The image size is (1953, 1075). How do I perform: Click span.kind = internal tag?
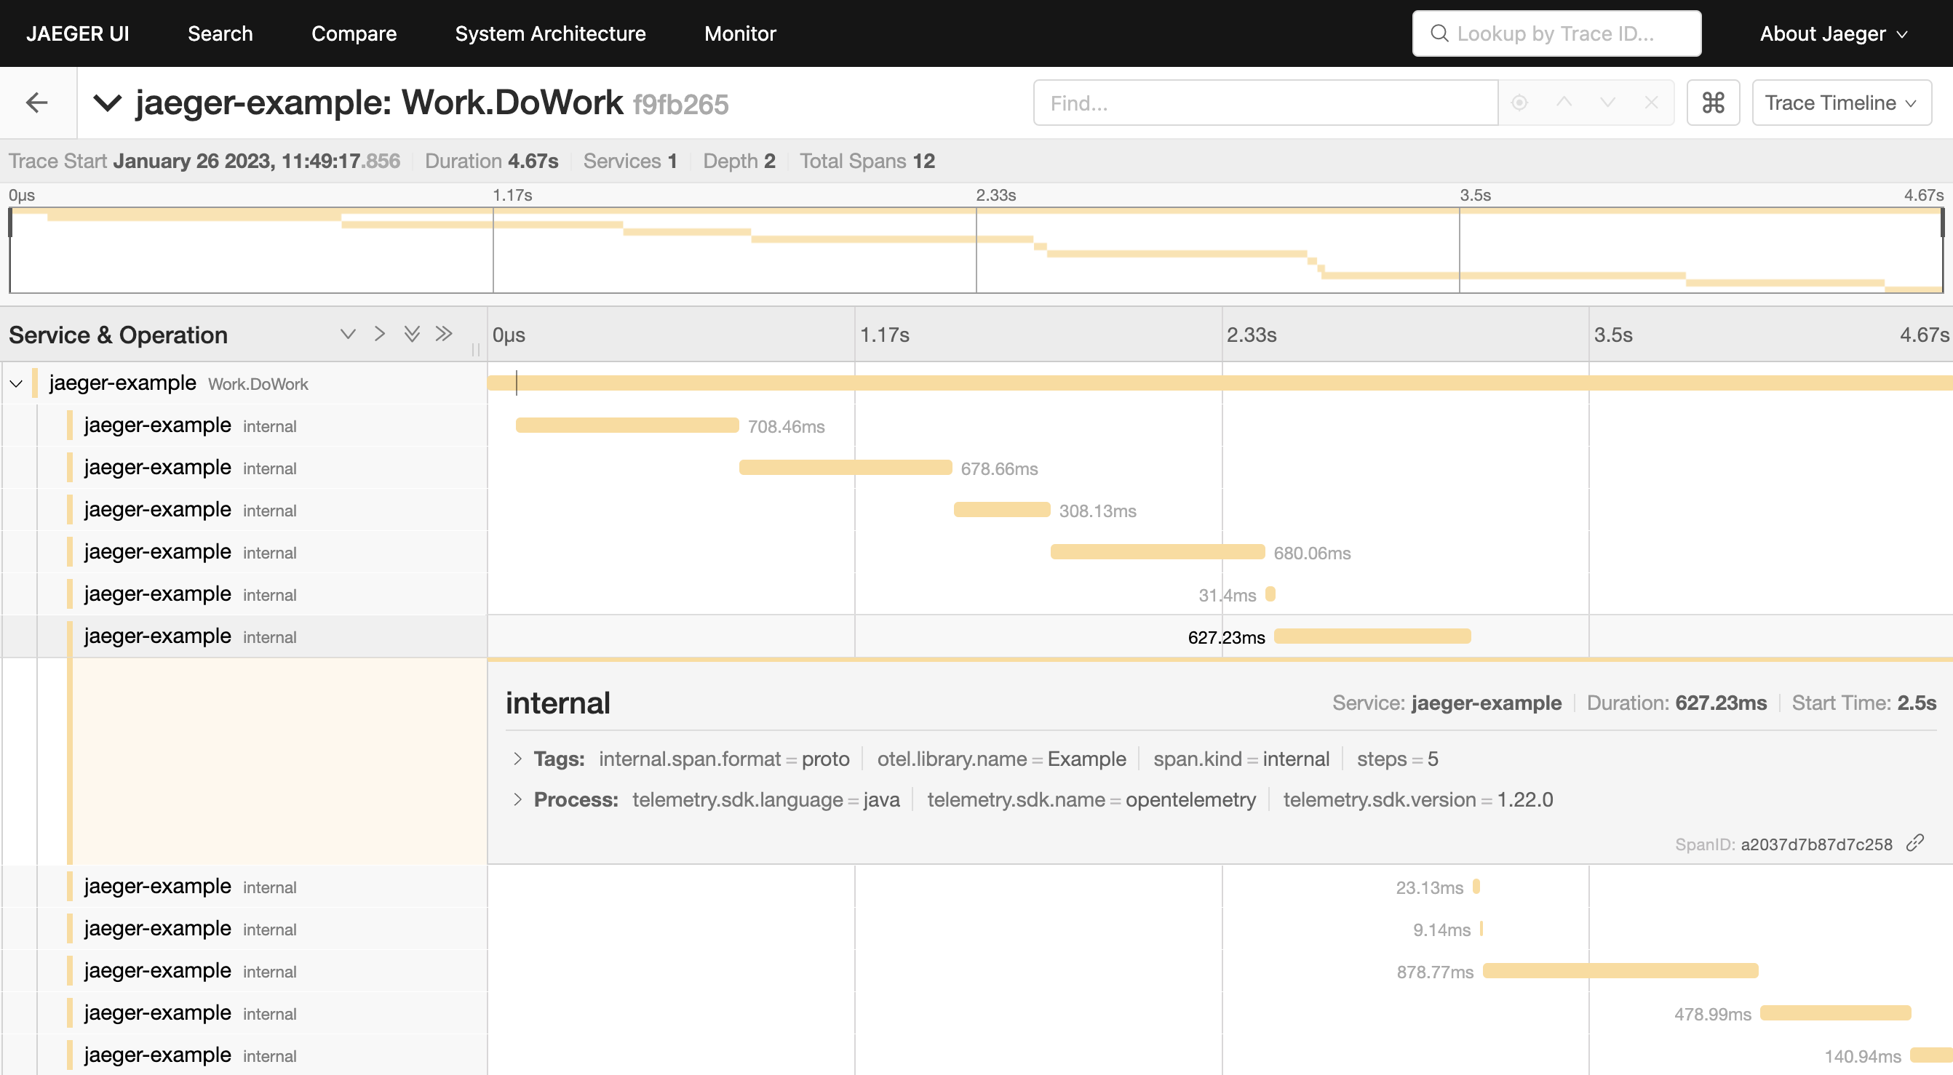[x=1241, y=759]
